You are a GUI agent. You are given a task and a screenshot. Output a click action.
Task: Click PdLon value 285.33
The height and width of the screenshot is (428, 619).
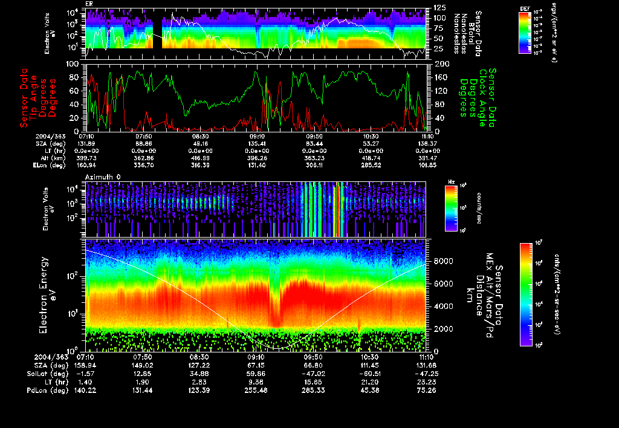[x=313, y=391]
